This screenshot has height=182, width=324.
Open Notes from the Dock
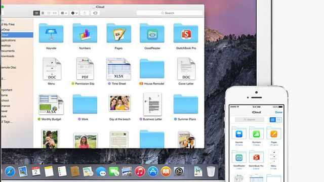pos(49,171)
